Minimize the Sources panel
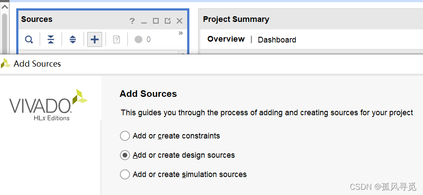This screenshot has height=195, width=423. [144, 21]
